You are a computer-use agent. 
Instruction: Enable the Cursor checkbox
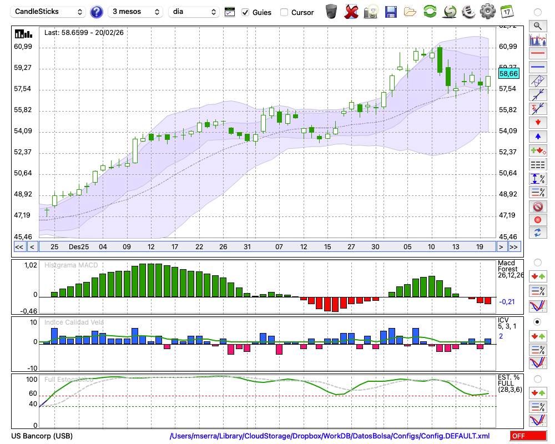pyautogui.click(x=284, y=12)
